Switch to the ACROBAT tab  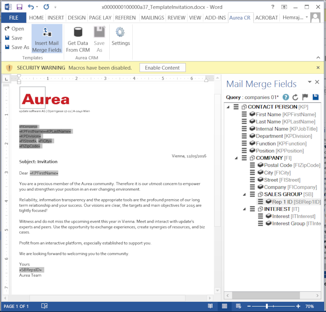pyautogui.click(x=267, y=18)
